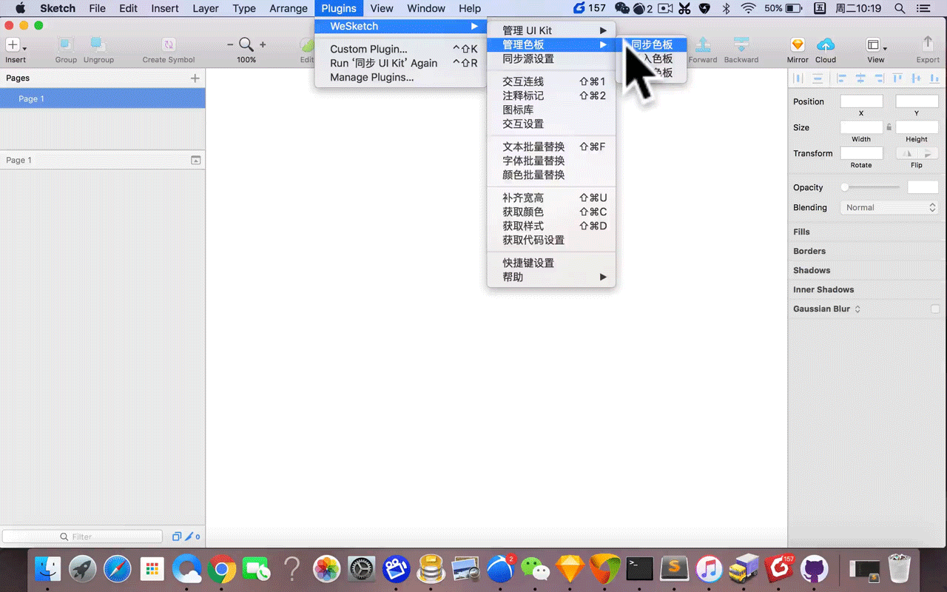Click the Forward toolbar icon
Viewport: 947px width, 592px height.
pyautogui.click(x=703, y=44)
